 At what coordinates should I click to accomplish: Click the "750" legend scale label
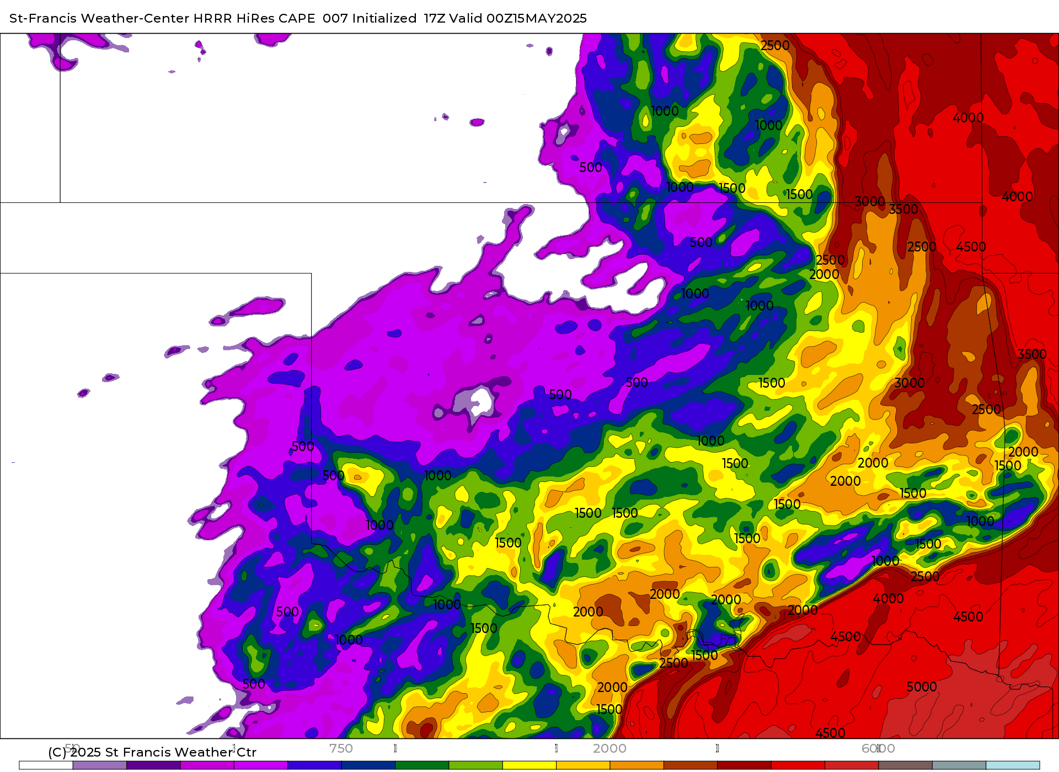pyautogui.click(x=341, y=748)
